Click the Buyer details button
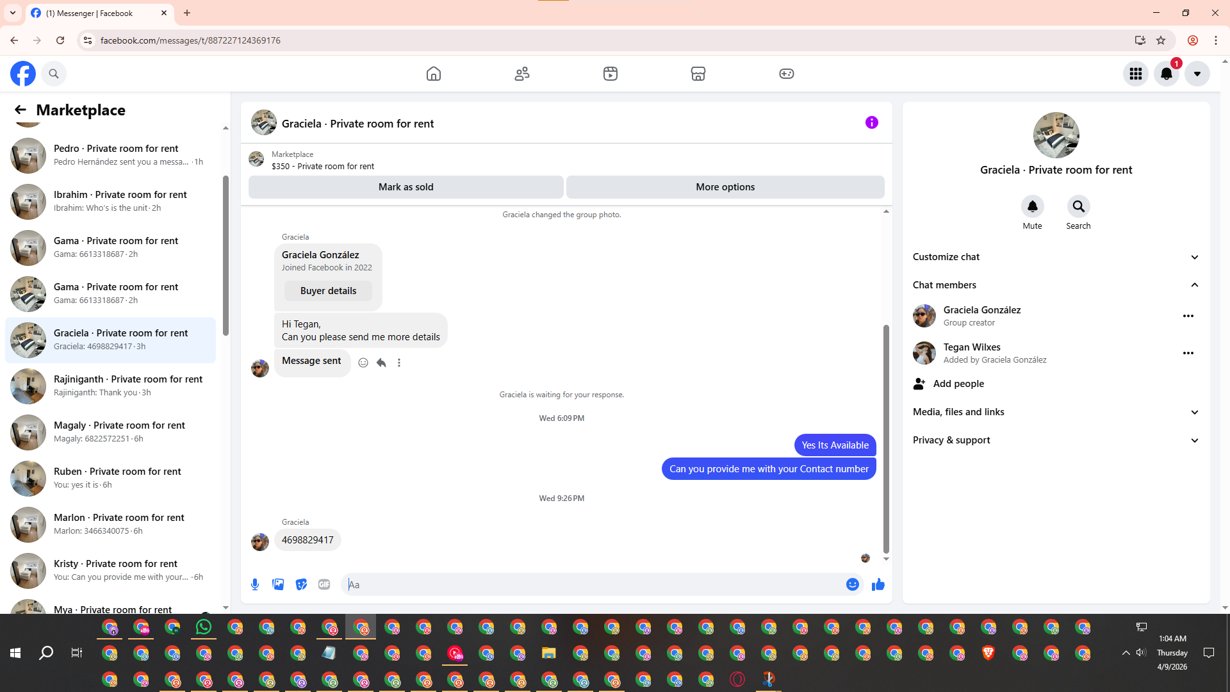 coord(328,291)
